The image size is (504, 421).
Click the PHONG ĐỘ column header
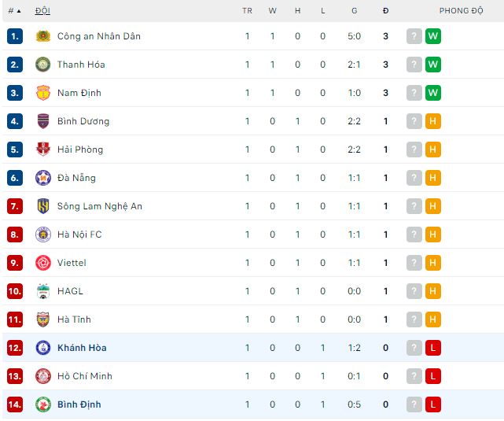(x=461, y=11)
